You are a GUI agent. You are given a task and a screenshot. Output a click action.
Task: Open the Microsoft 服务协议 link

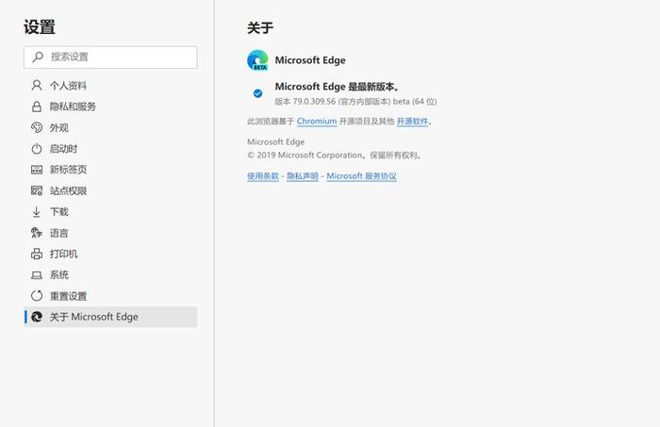pyautogui.click(x=361, y=176)
